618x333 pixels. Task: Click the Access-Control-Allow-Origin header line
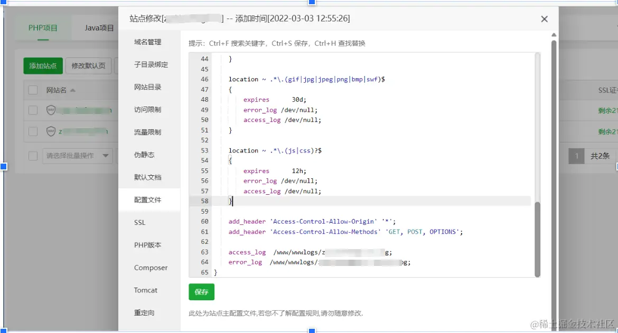click(x=312, y=222)
